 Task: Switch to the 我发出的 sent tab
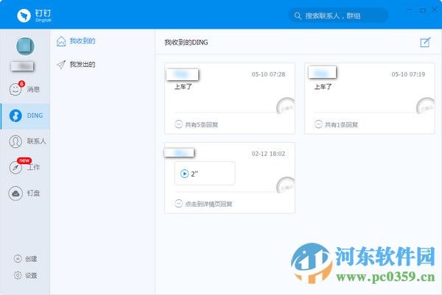(76, 65)
